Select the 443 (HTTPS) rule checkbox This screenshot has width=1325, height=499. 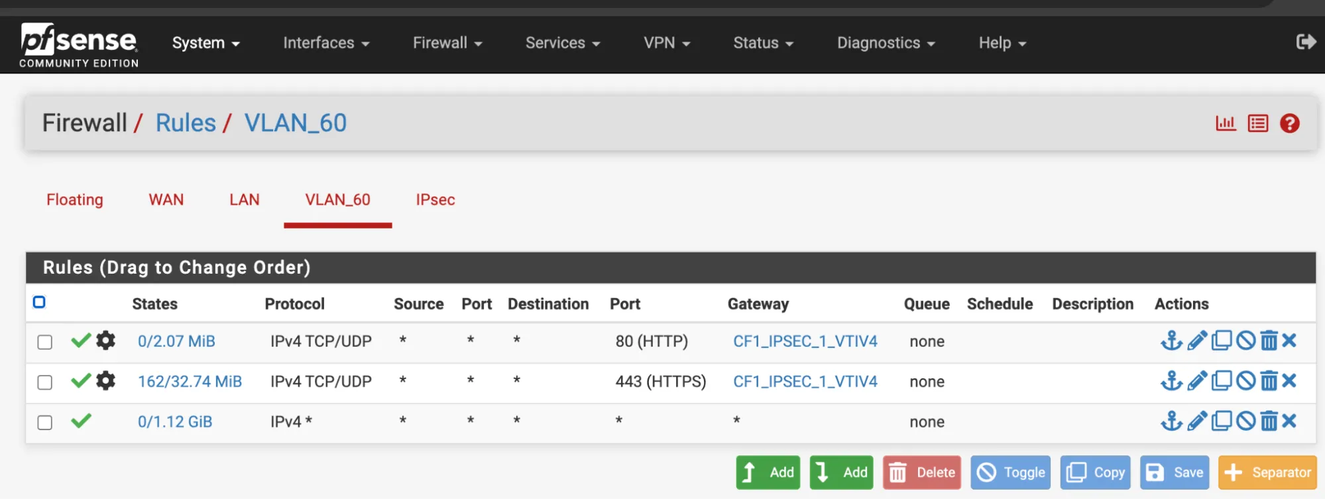pos(45,382)
